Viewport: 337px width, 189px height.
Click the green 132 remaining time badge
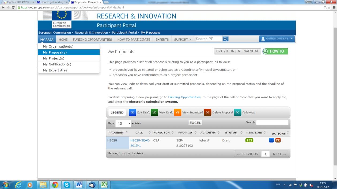(249, 140)
